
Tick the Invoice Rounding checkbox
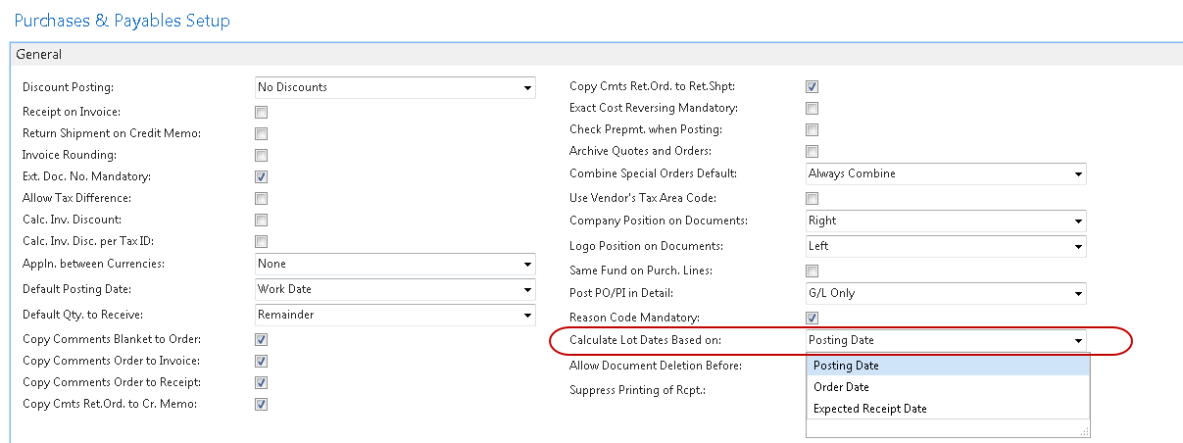262,156
